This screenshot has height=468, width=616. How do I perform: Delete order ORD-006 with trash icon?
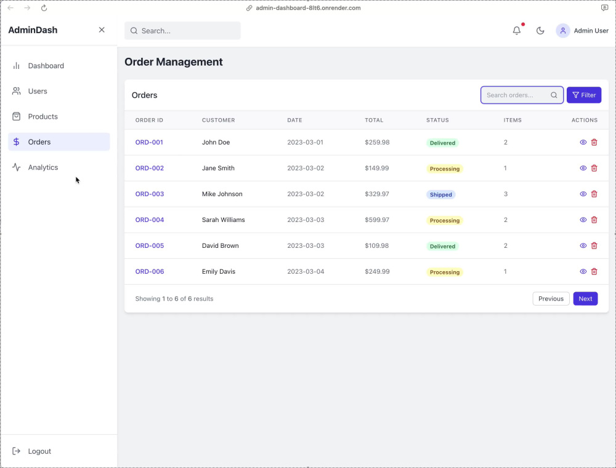tap(594, 272)
